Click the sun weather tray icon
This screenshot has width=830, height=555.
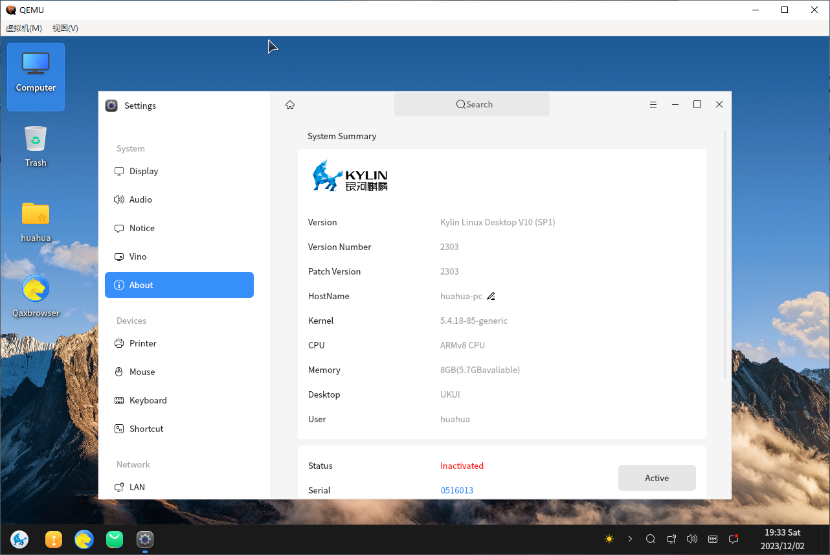[609, 539]
